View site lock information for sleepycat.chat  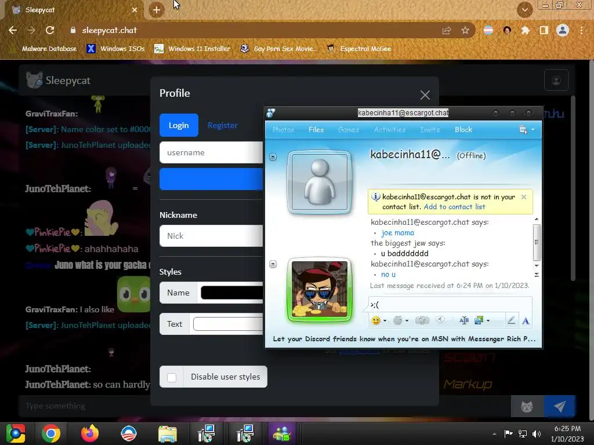[x=73, y=30]
